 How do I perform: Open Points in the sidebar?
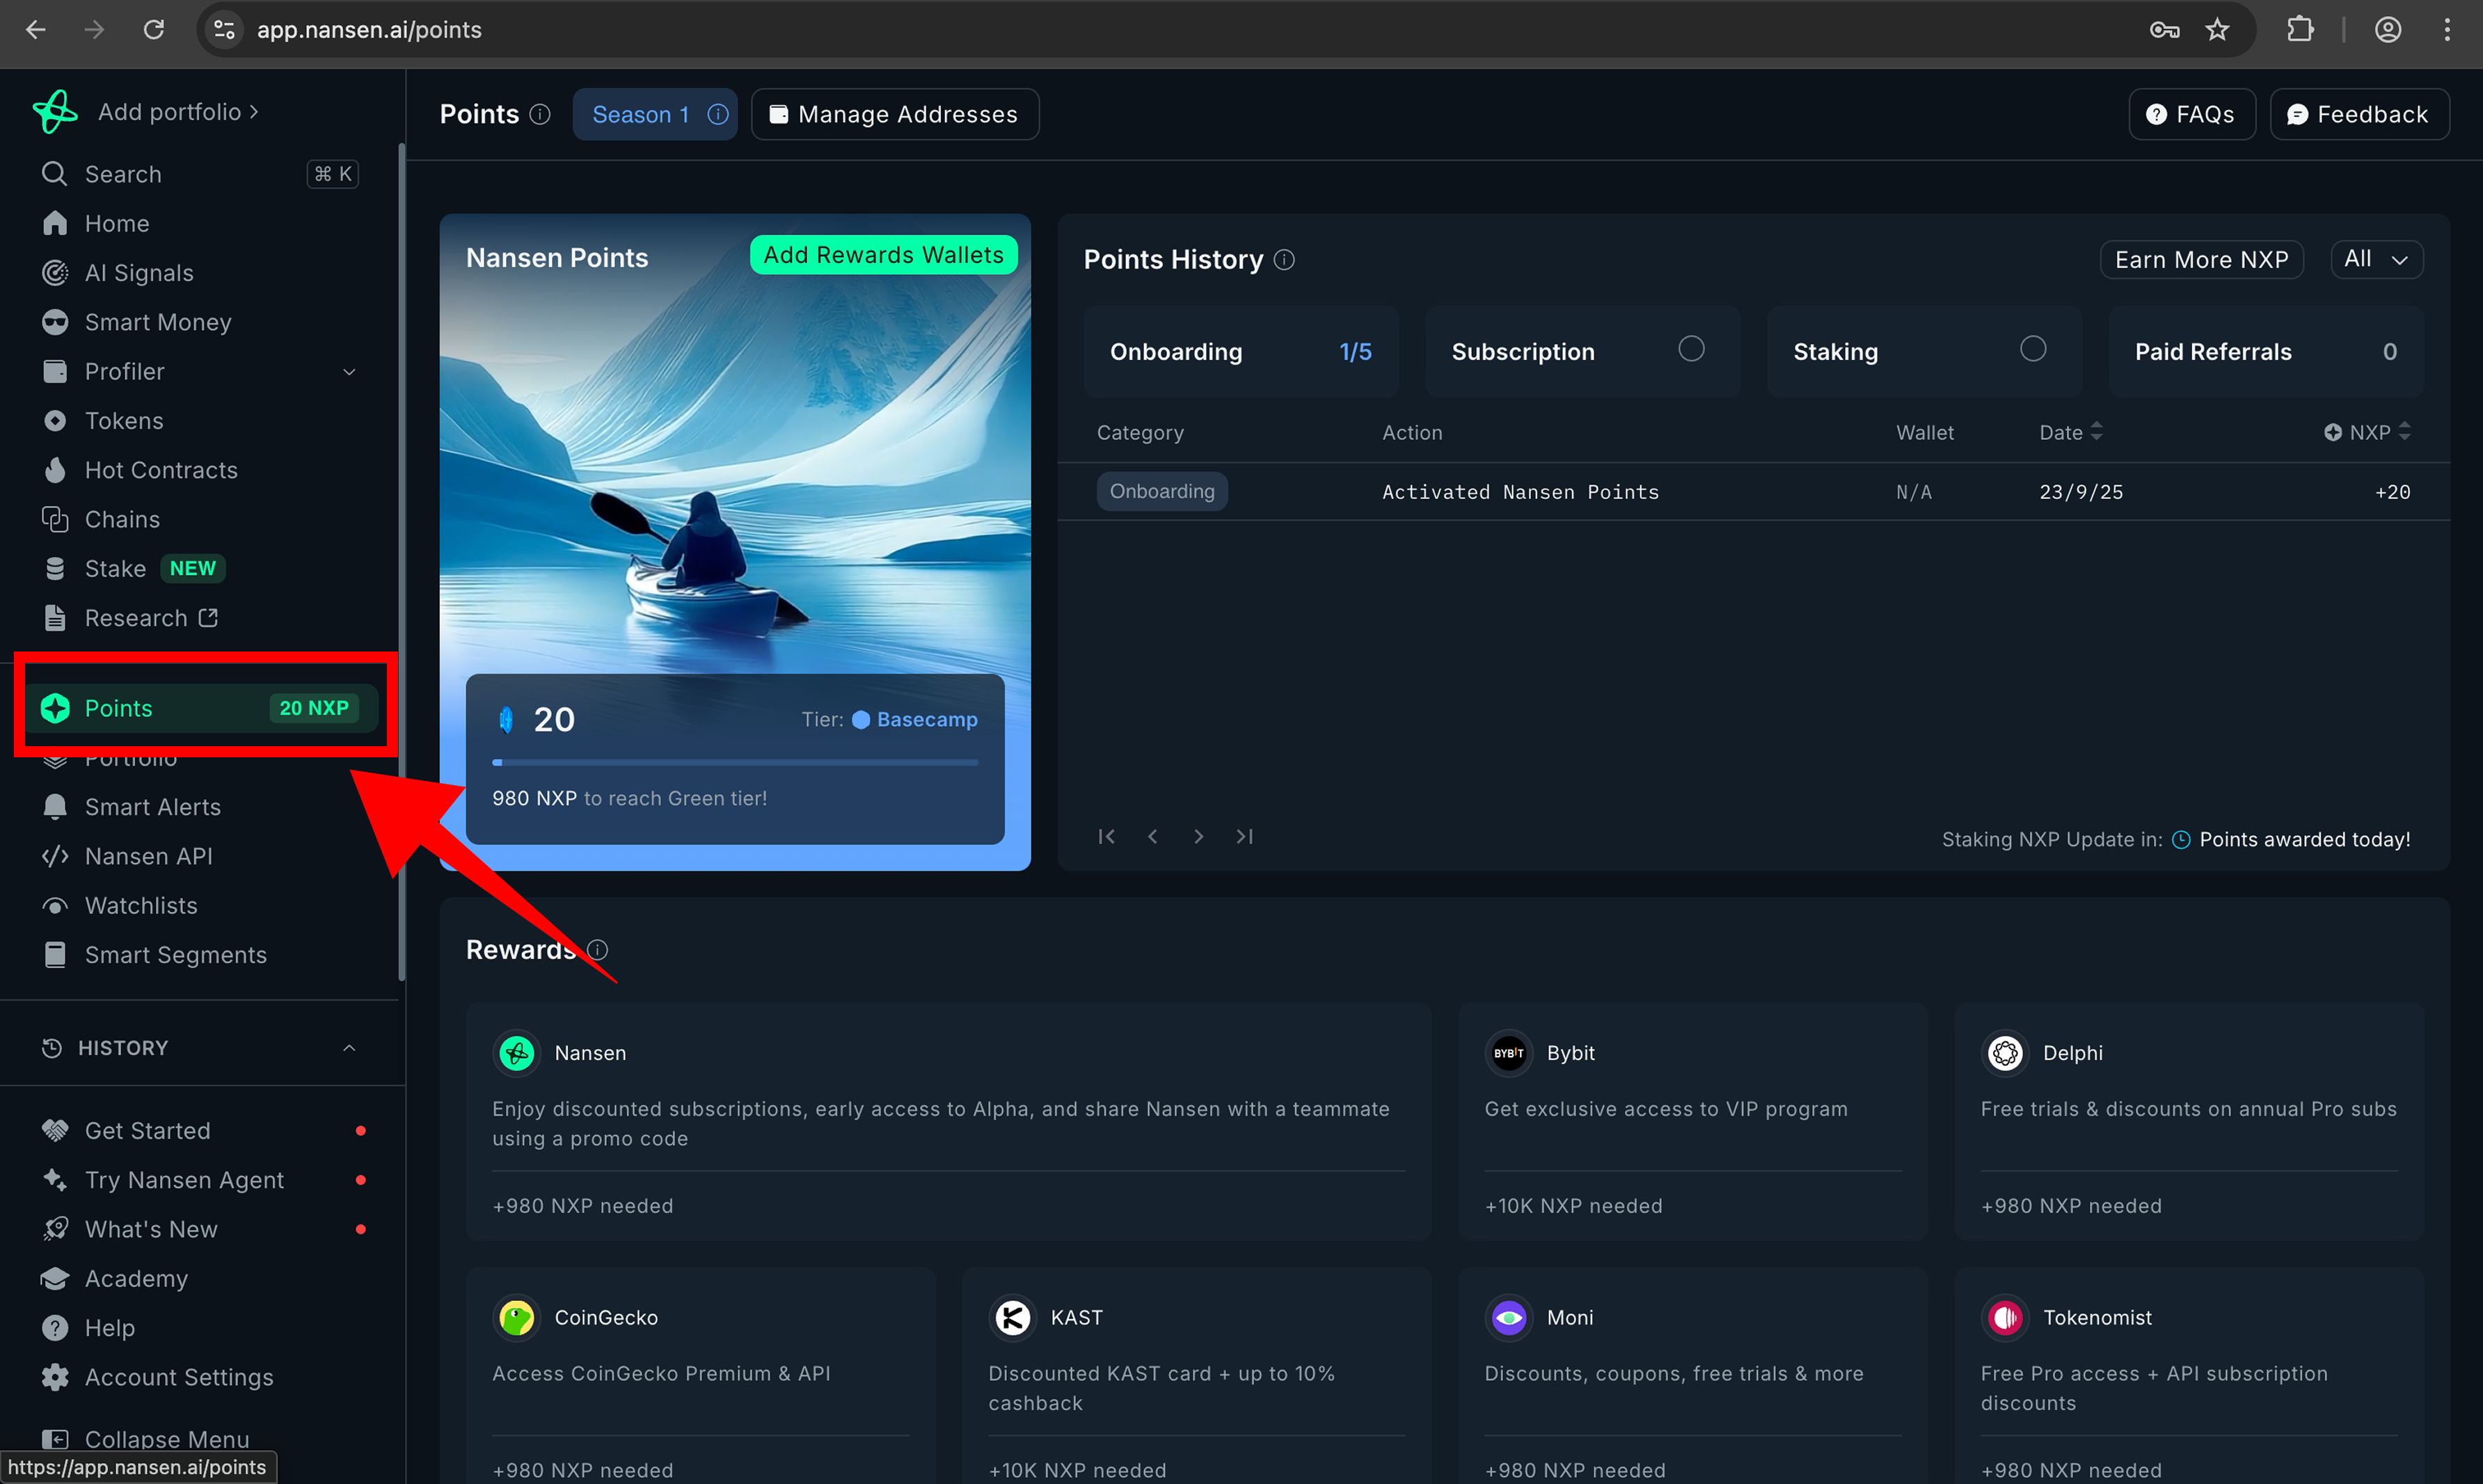(204, 708)
